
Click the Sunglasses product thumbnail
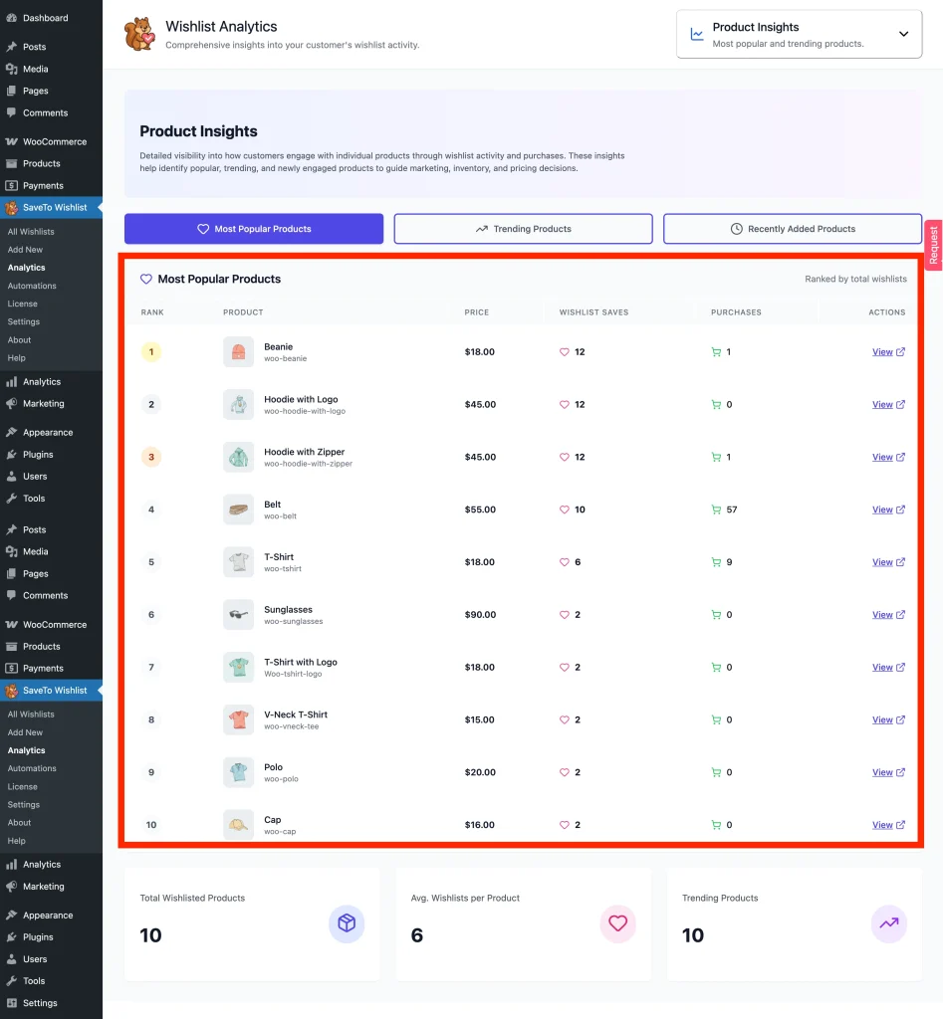click(238, 614)
